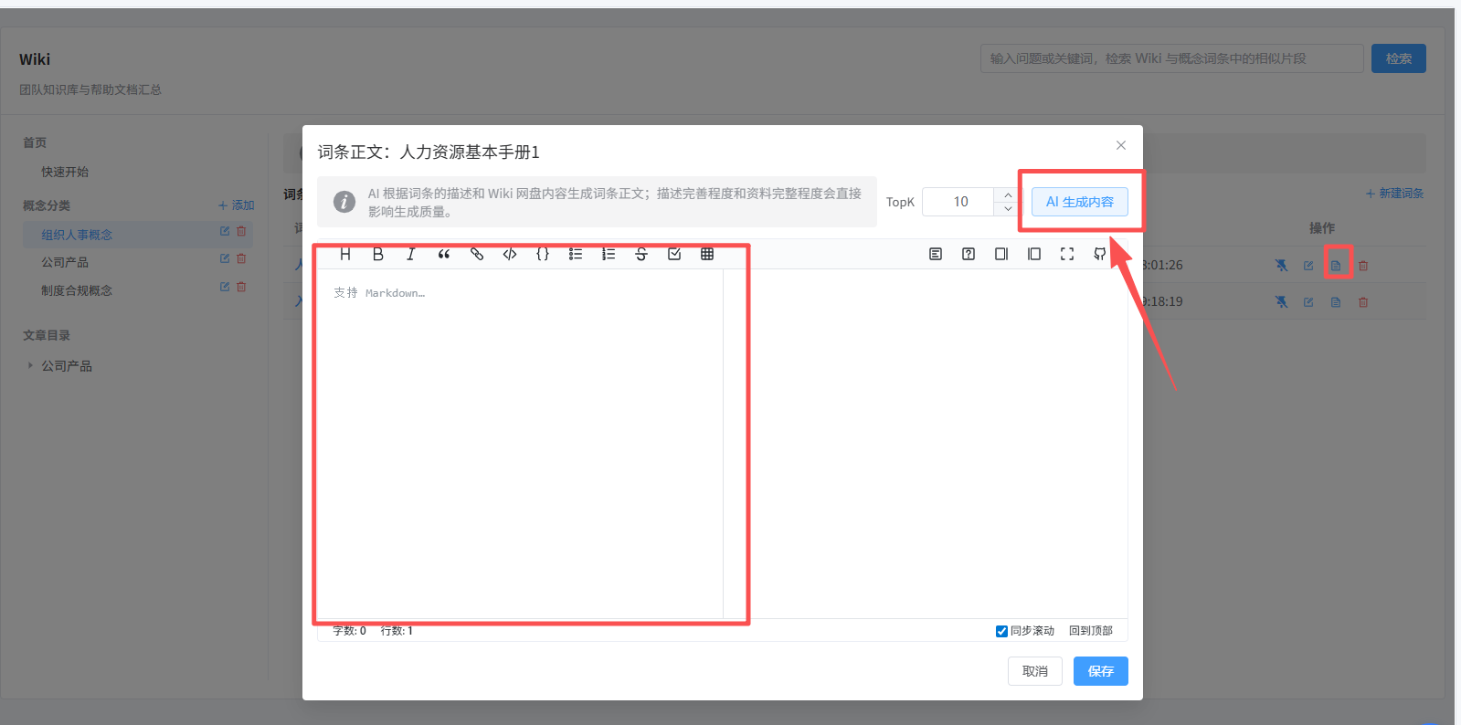Close the 词条正文 dialog with the X

[1121, 145]
